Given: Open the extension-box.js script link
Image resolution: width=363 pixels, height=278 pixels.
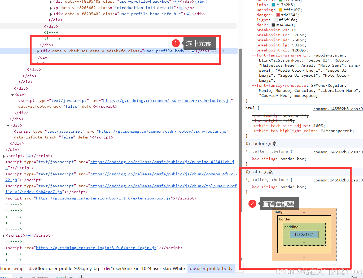Looking at the screenshot, I should pos(103,198).
